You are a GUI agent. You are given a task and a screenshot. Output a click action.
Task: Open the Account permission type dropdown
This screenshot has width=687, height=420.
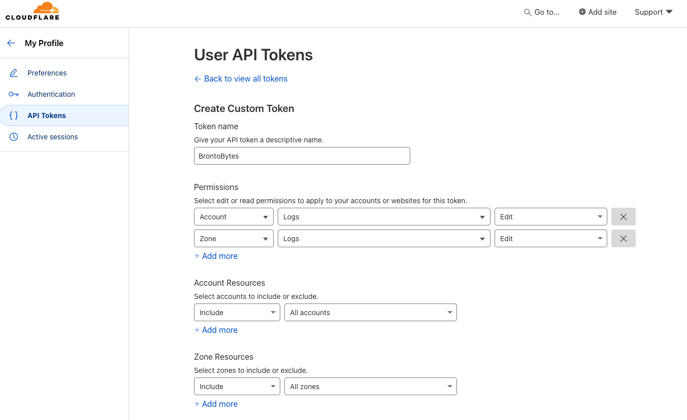pyautogui.click(x=234, y=217)
